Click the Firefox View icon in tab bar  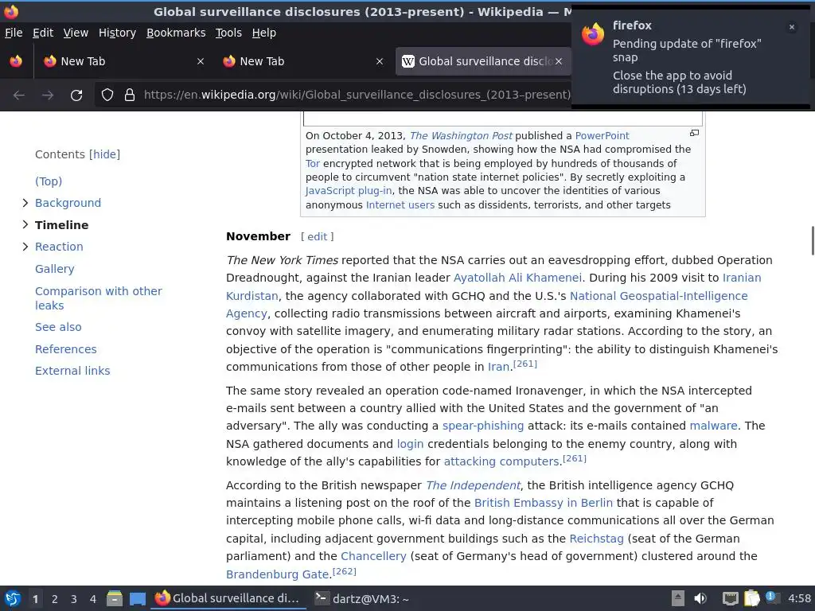click(16, 61)
